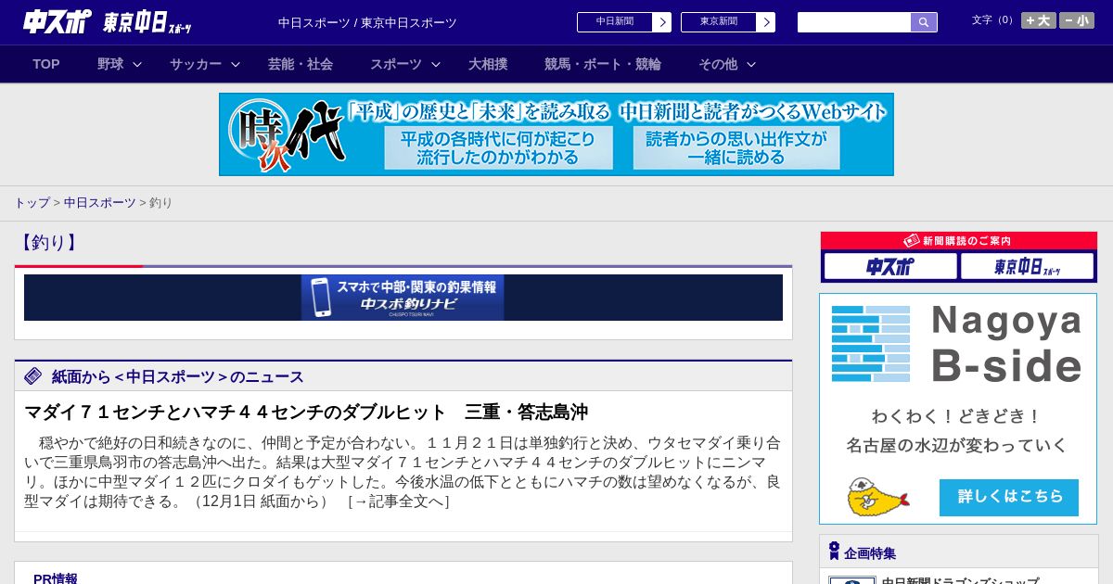Open マダイ７１センチとハマチ article headline
The width and height of the screenshot is (1113, 584).
coord(306,412)
